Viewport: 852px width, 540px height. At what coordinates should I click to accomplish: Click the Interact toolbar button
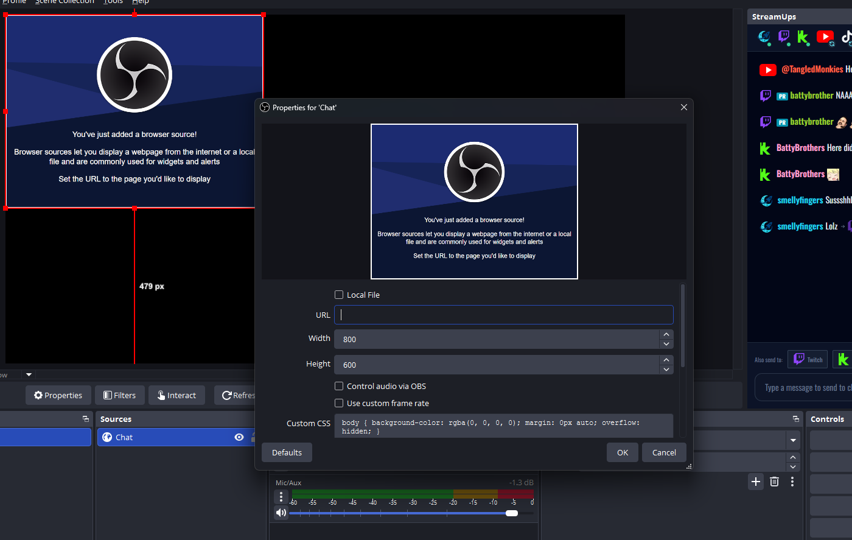177,395
